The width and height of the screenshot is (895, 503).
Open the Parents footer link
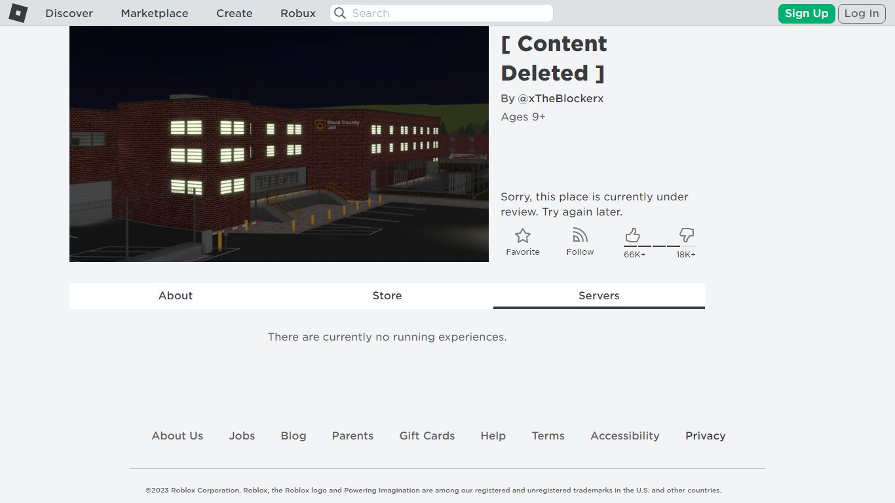(352, 436)
